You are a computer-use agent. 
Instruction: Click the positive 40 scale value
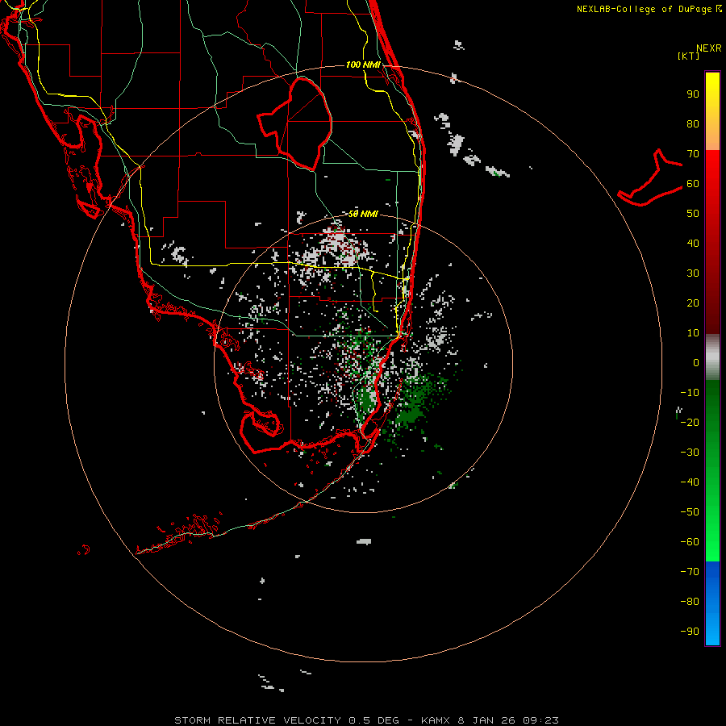coord(693,243)
